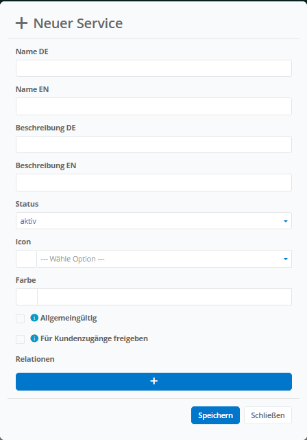307x440 pixels.
Task: Click the Allgemeingültig label text
Action: pyautogui.click(x=69, y=319)
